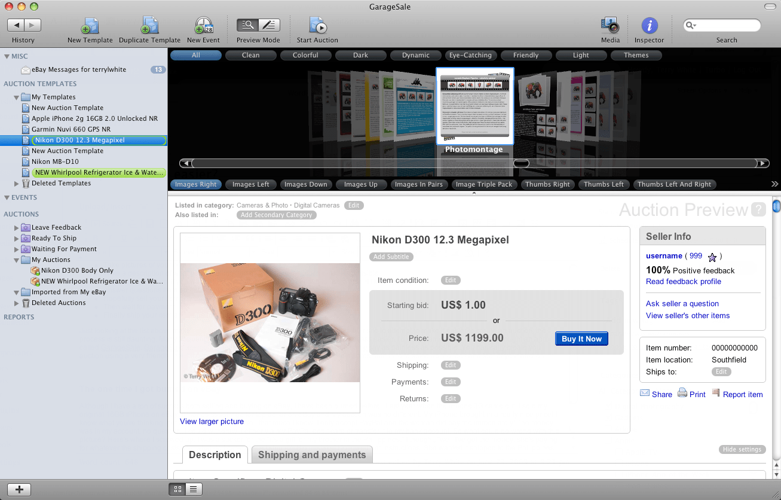This screenshot has height=500, width=781.
Task: Edit the listed category
Action: [354, 205]
